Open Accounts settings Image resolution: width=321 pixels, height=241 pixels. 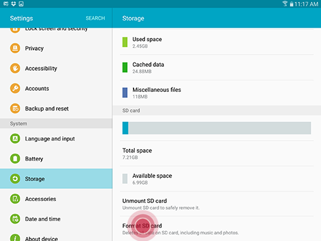[x=56, y=89]
